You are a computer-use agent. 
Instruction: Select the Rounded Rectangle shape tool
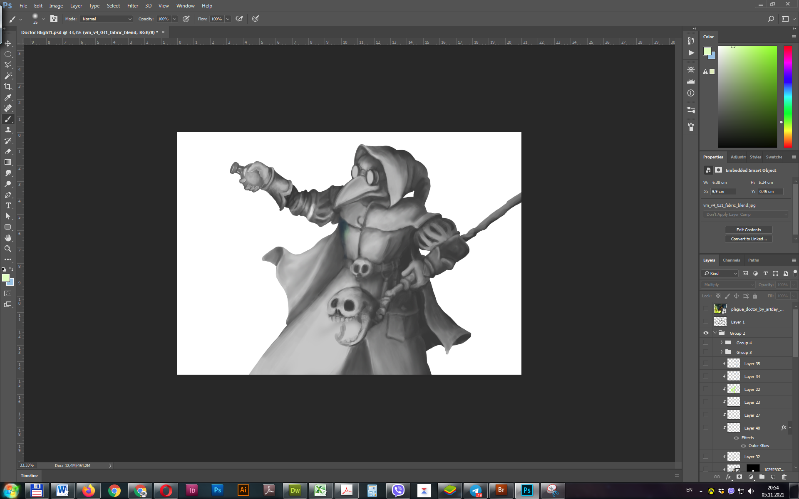point(8,227)
